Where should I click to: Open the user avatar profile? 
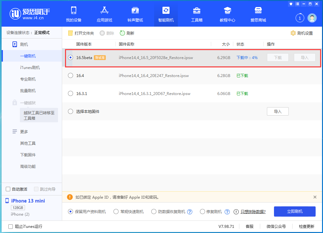[x=312, y=18]
